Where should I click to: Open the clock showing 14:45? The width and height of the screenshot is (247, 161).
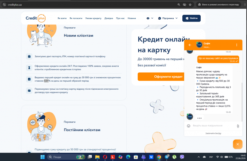click(x=241, y=157)
